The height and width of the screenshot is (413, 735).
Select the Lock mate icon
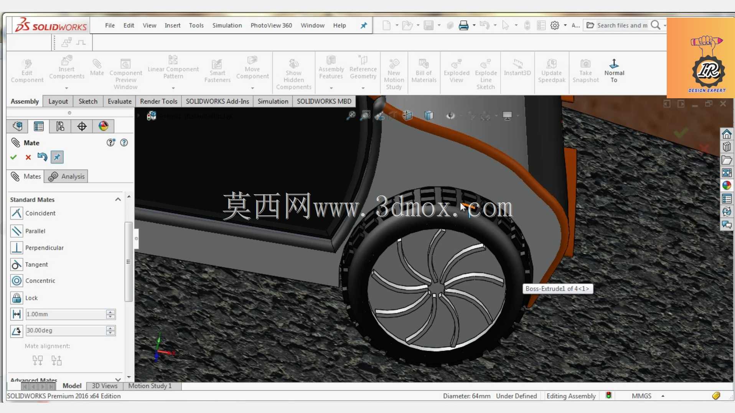tap(16, 298)
